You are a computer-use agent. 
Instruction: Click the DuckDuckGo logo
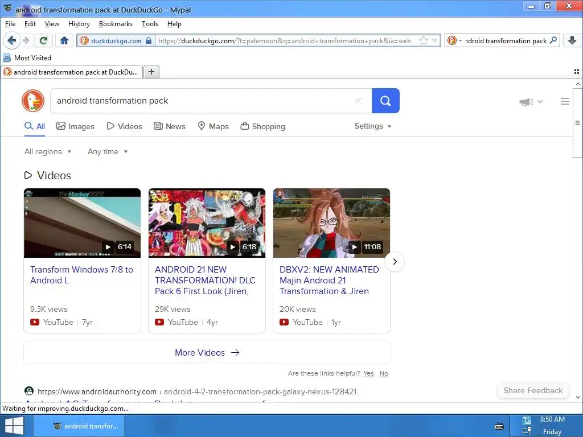[x=33, y=101]
